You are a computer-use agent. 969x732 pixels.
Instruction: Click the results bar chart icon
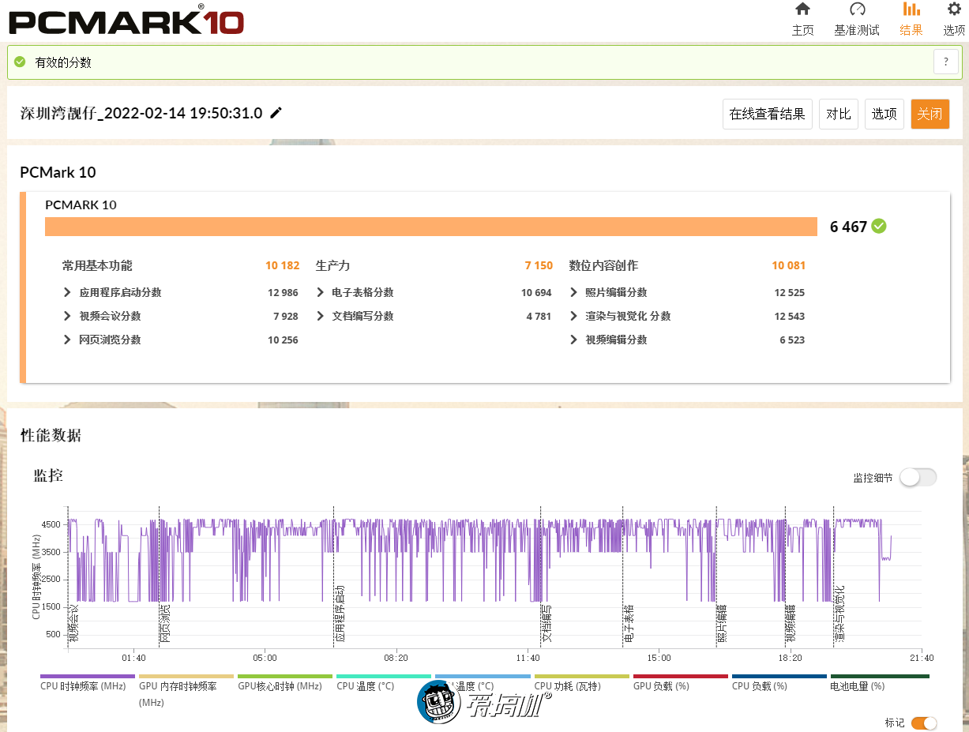[911, 9]
